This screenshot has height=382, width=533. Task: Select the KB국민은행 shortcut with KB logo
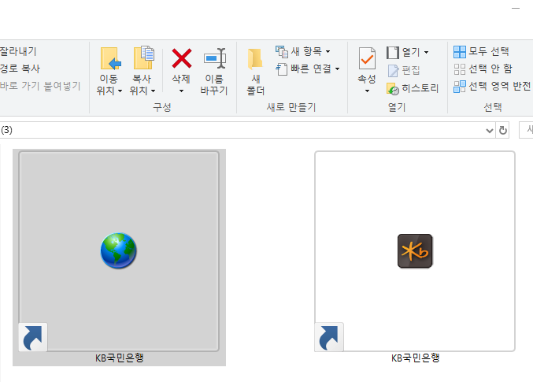pyautogui.click(x=415, y=251)
